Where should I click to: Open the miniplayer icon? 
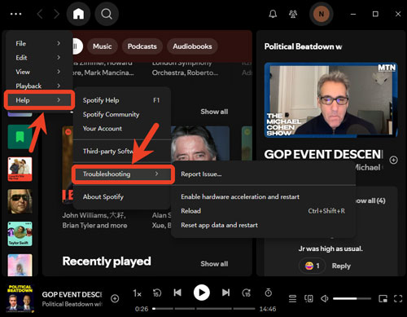383,299
